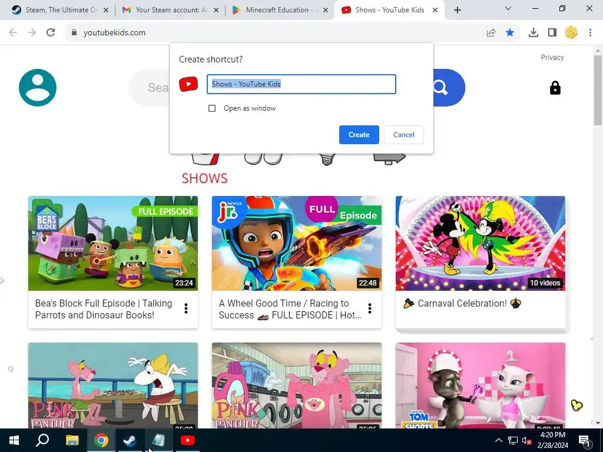Screen dimensions: 603x452
Task: Close the Gmail Steam account tab
Action: point(216,11)
